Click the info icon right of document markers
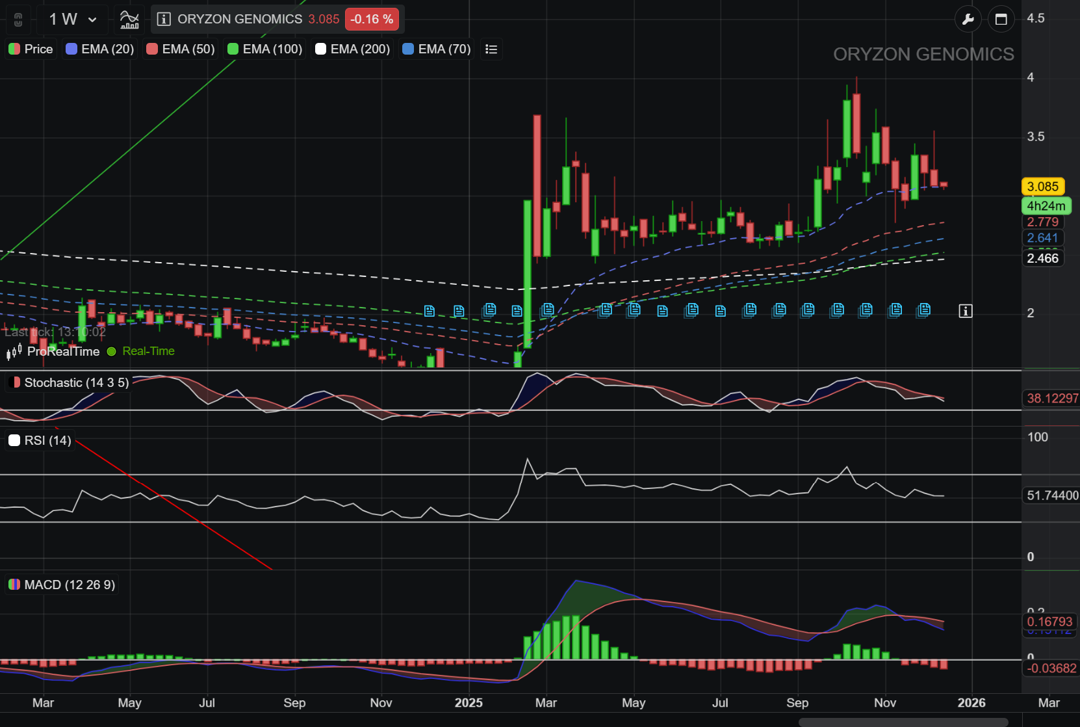The image size is (1080, 727). tap(965, 311)
